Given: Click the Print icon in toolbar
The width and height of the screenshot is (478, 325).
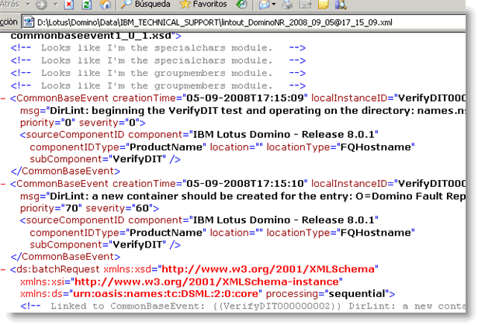Looking at the screenshot, I should tap(287, 5).
